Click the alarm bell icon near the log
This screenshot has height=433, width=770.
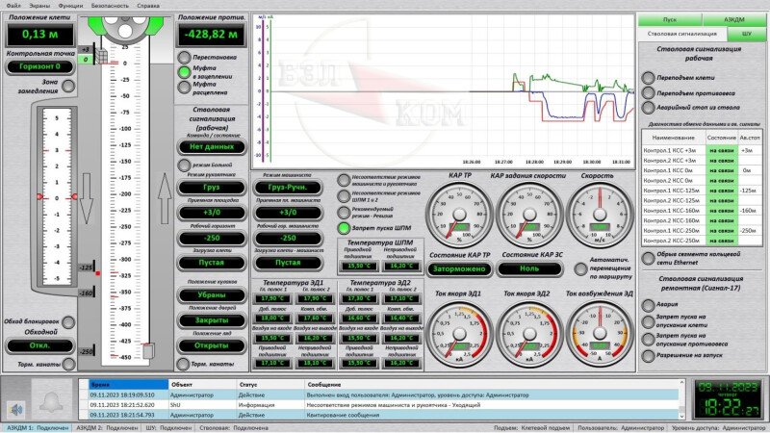click(49, 395)
